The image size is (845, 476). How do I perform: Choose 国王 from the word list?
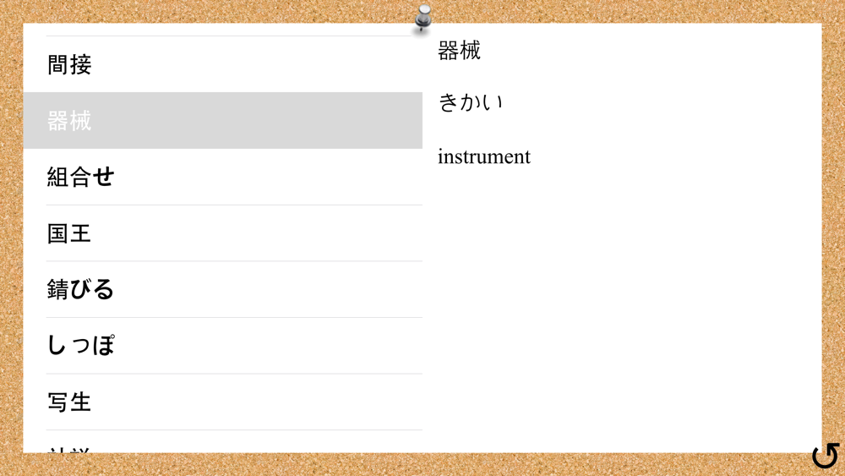[x=222, y=233]
